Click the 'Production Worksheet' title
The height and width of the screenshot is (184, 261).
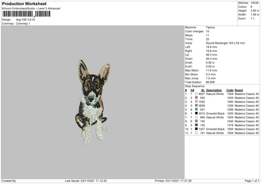pyautogui.click(x=24, y=3)
